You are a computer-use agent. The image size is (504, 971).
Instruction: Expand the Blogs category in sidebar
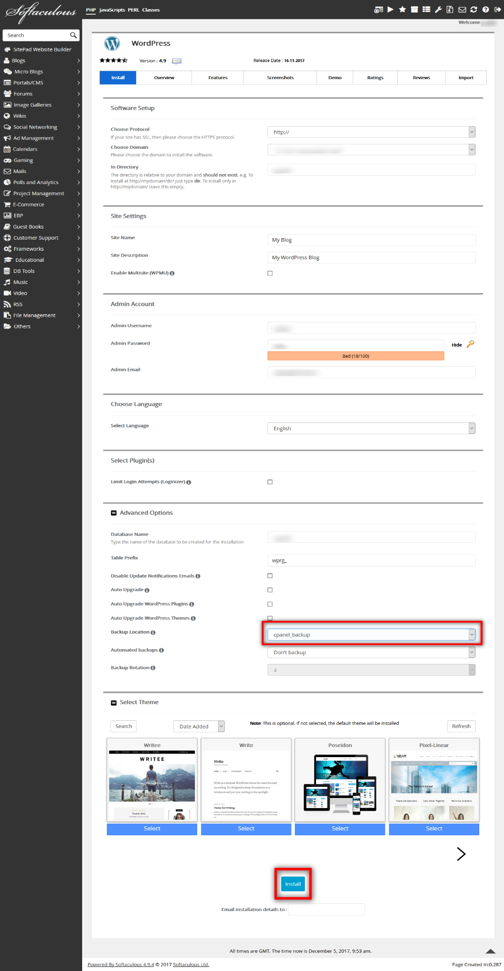click(41, 61)
